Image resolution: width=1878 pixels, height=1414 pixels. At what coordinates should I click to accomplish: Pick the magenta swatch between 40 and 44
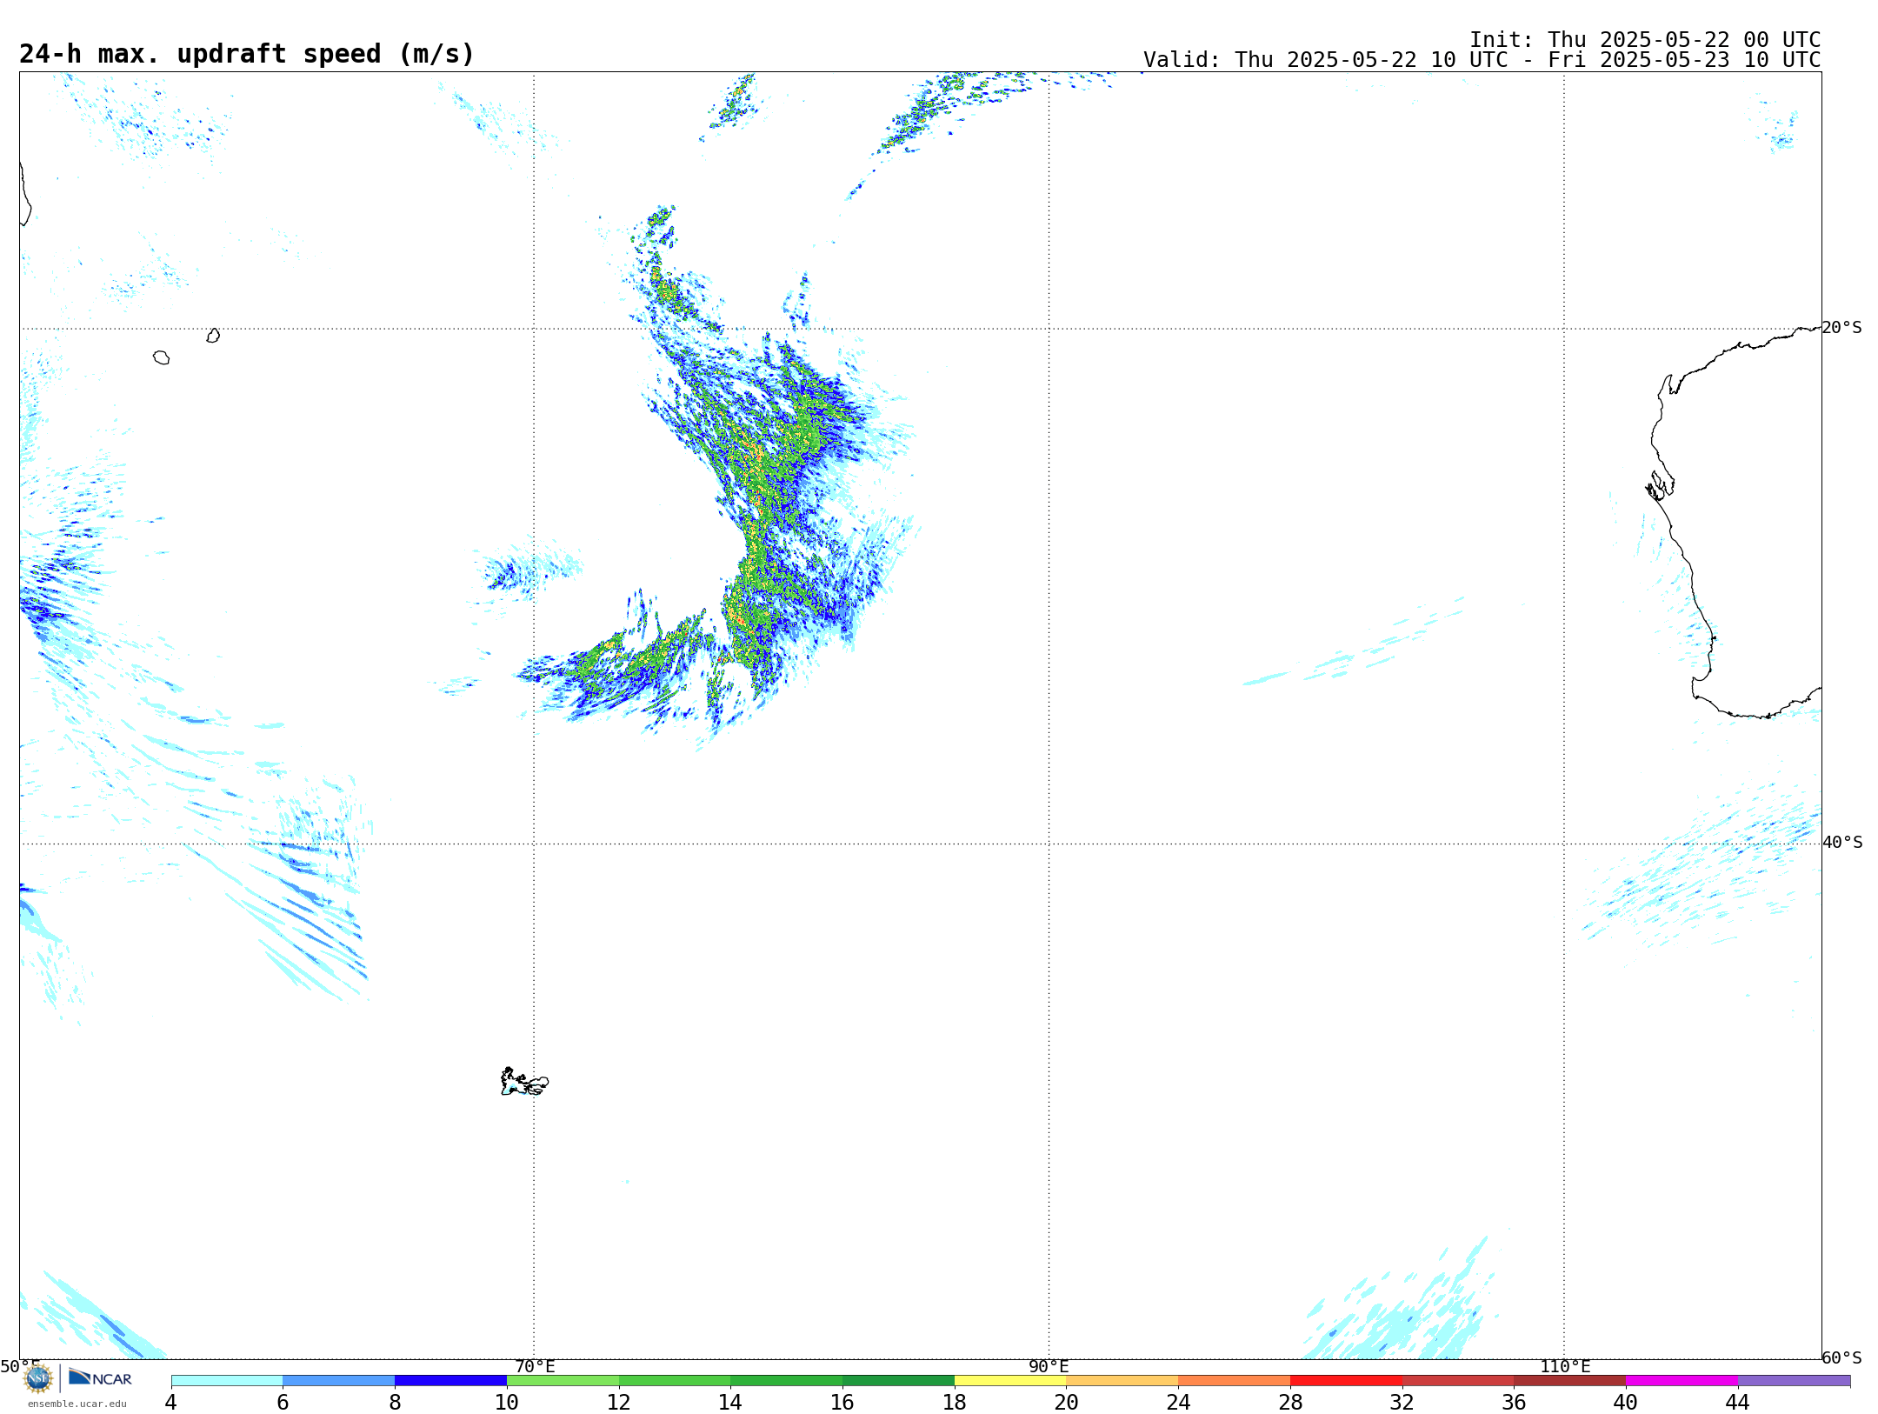[x=1682, y=1381]
